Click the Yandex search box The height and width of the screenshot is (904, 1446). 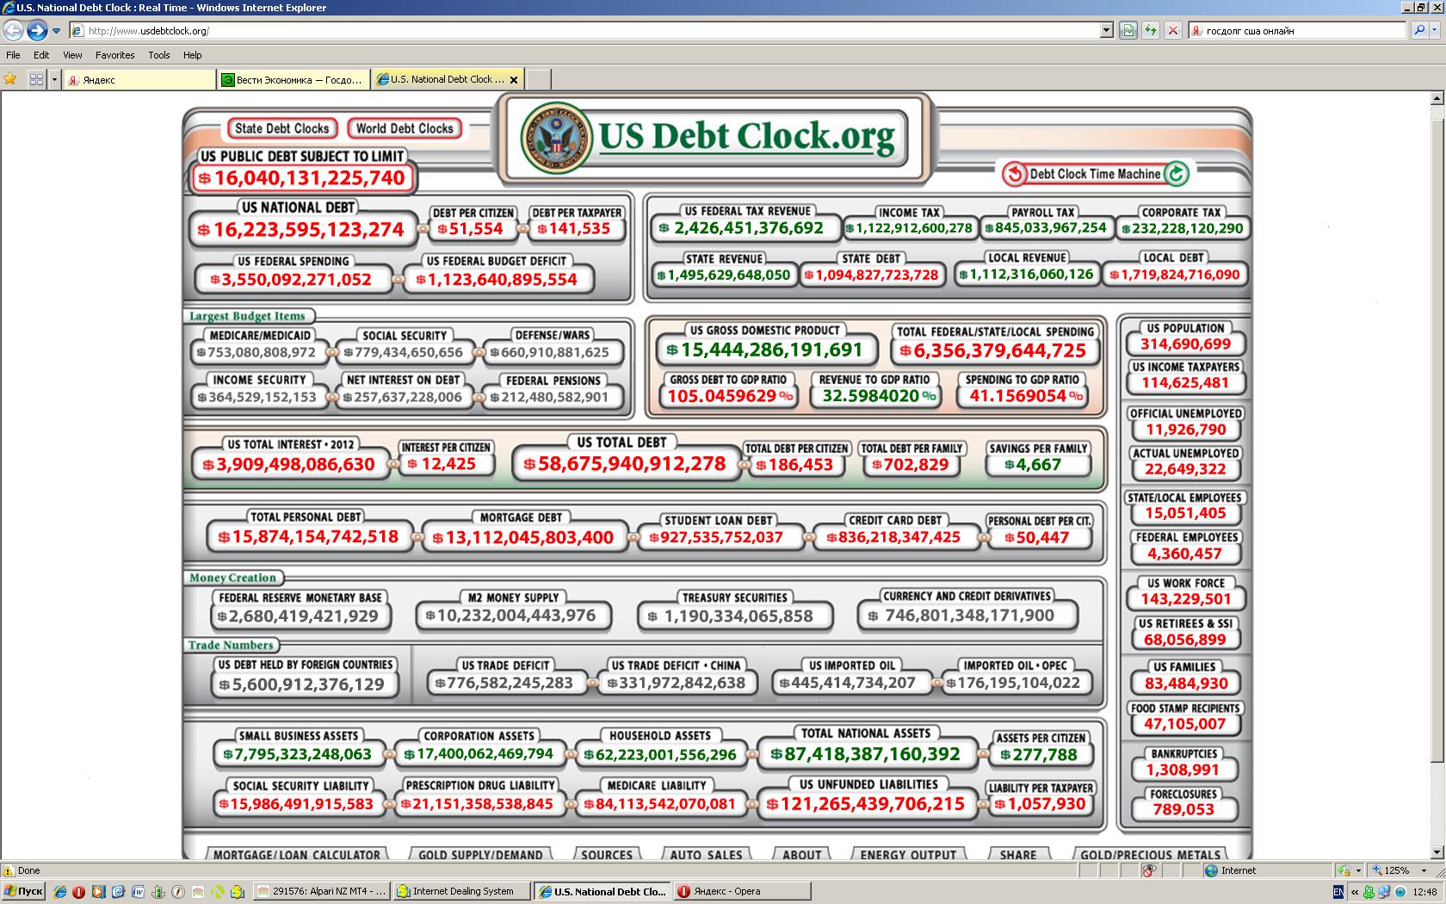coord(1298,31)
